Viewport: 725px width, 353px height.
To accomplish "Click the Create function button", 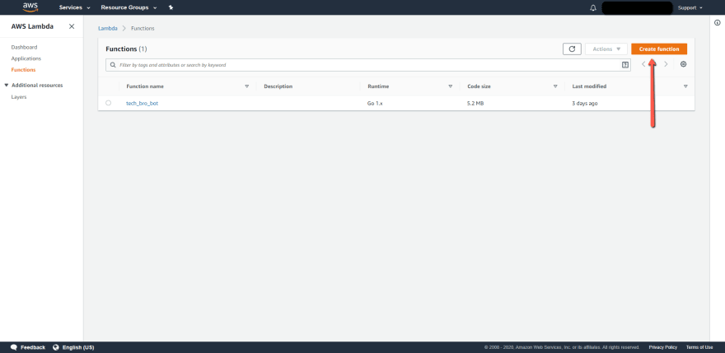I will point(659,49).
